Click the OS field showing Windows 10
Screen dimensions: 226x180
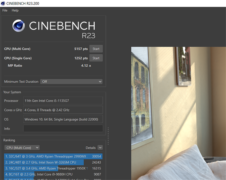click(x=63, y=119)
